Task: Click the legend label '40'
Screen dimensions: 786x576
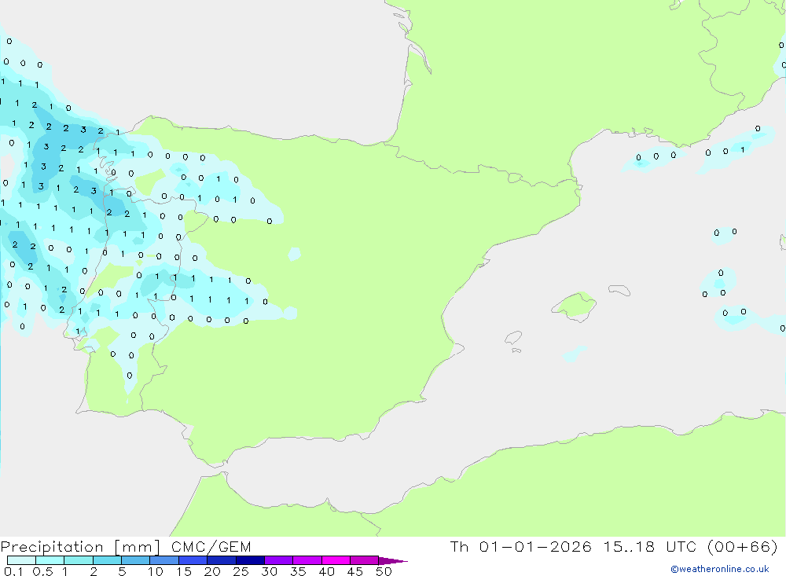Action: 327,571
